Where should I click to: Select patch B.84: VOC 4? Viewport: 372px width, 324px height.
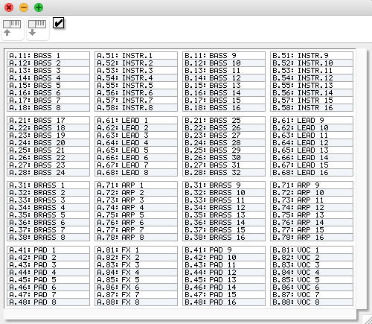[x=312, y=273]
